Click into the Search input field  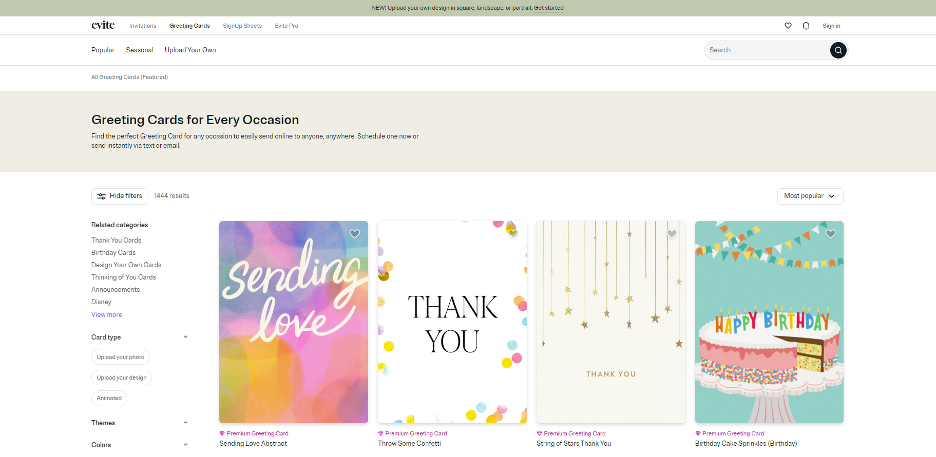tap(765, 50)
